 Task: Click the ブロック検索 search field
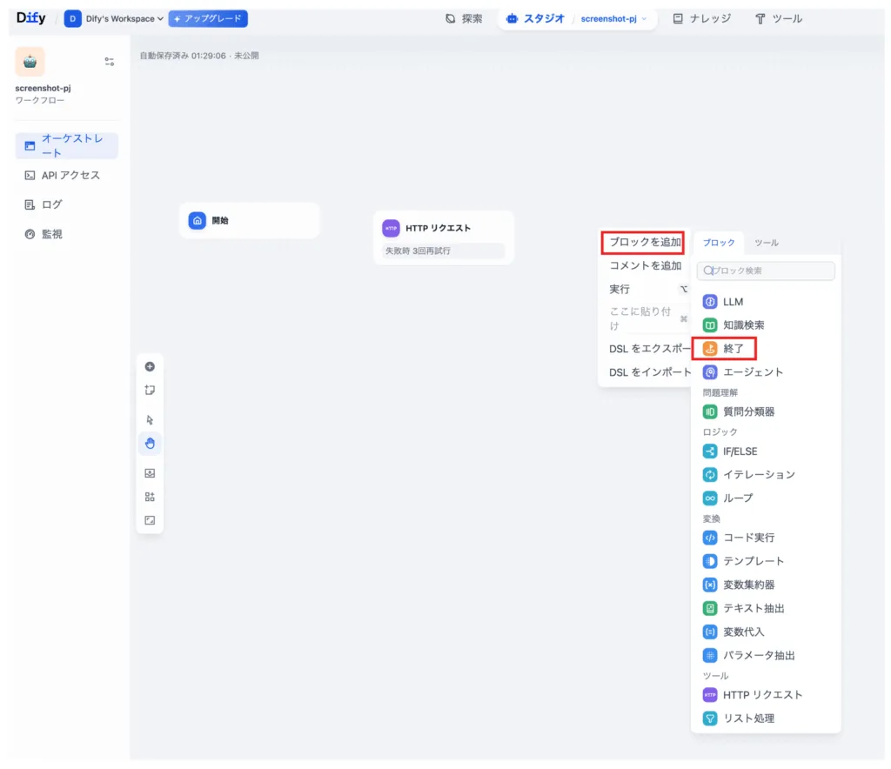(766, 271)
